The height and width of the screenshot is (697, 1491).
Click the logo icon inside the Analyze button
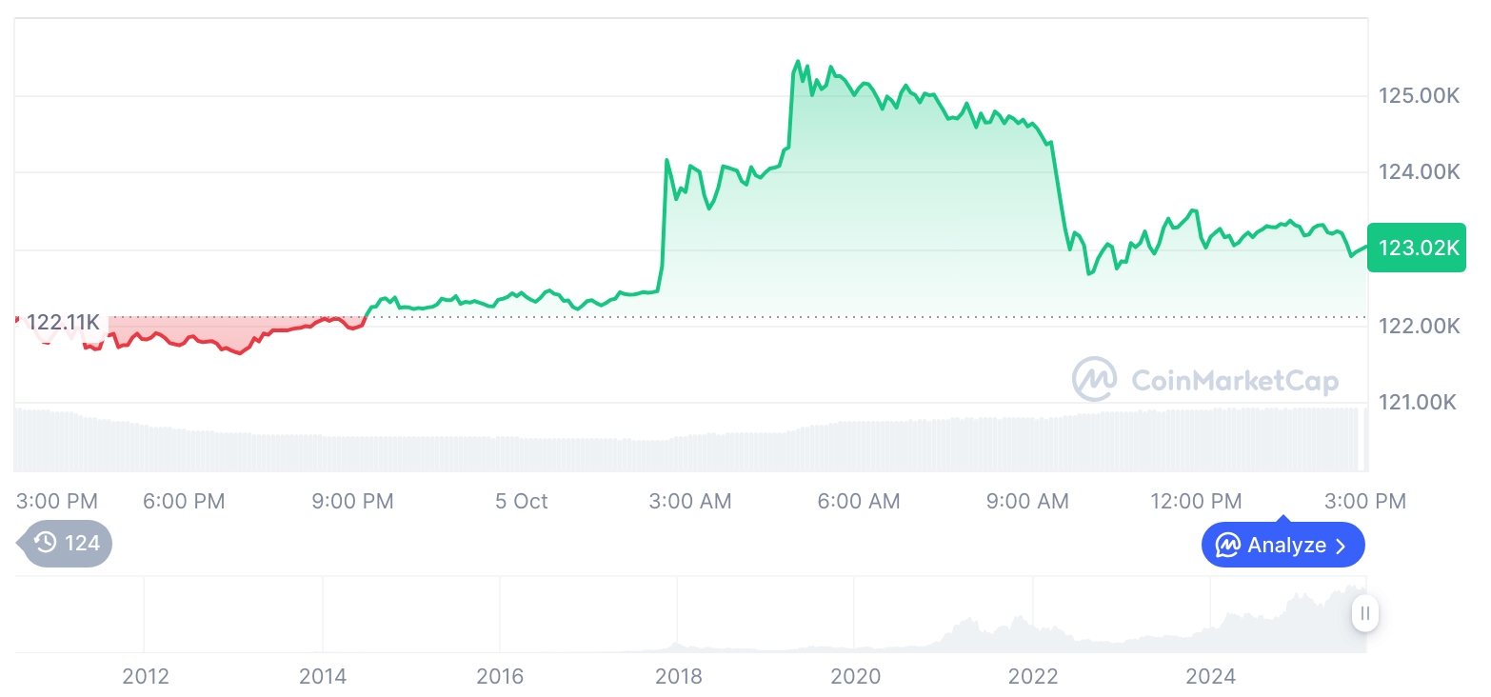pyautogui.click(x=1228, y=546)
